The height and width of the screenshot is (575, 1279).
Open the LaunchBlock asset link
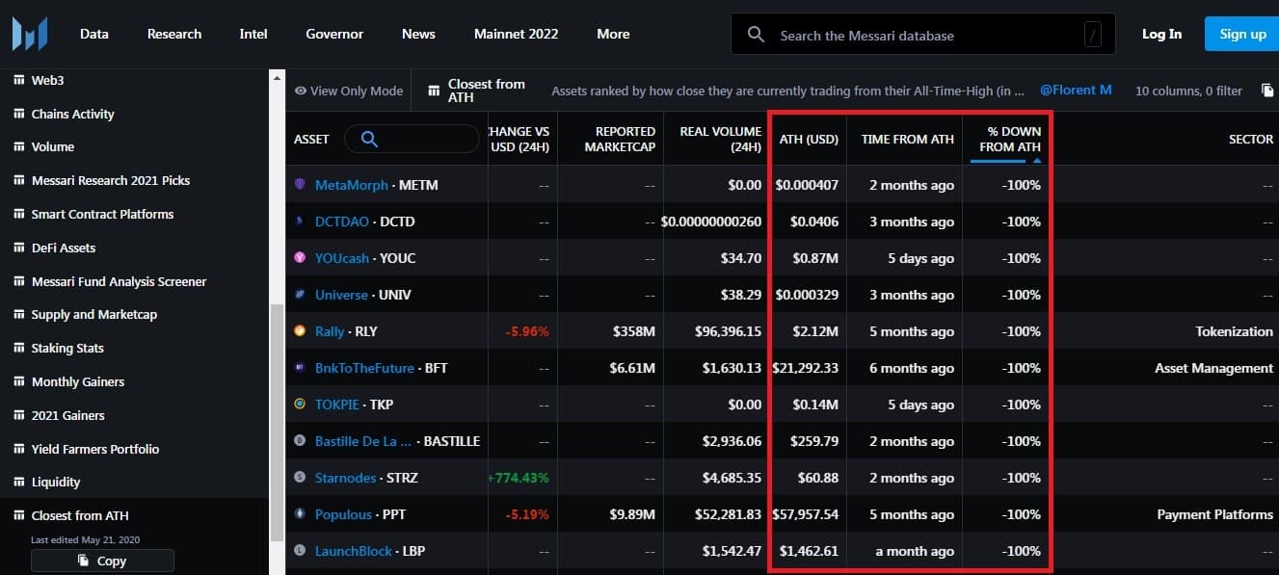[354, 551]
